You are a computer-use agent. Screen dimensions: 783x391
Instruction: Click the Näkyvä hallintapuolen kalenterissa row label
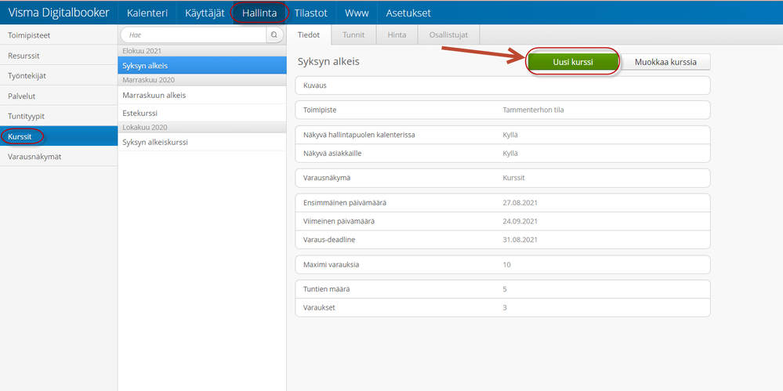click(x=359, y=134)
